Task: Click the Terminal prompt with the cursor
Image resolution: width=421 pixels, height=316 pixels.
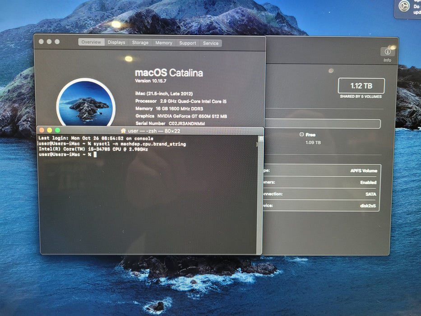Action: (67, 154)
